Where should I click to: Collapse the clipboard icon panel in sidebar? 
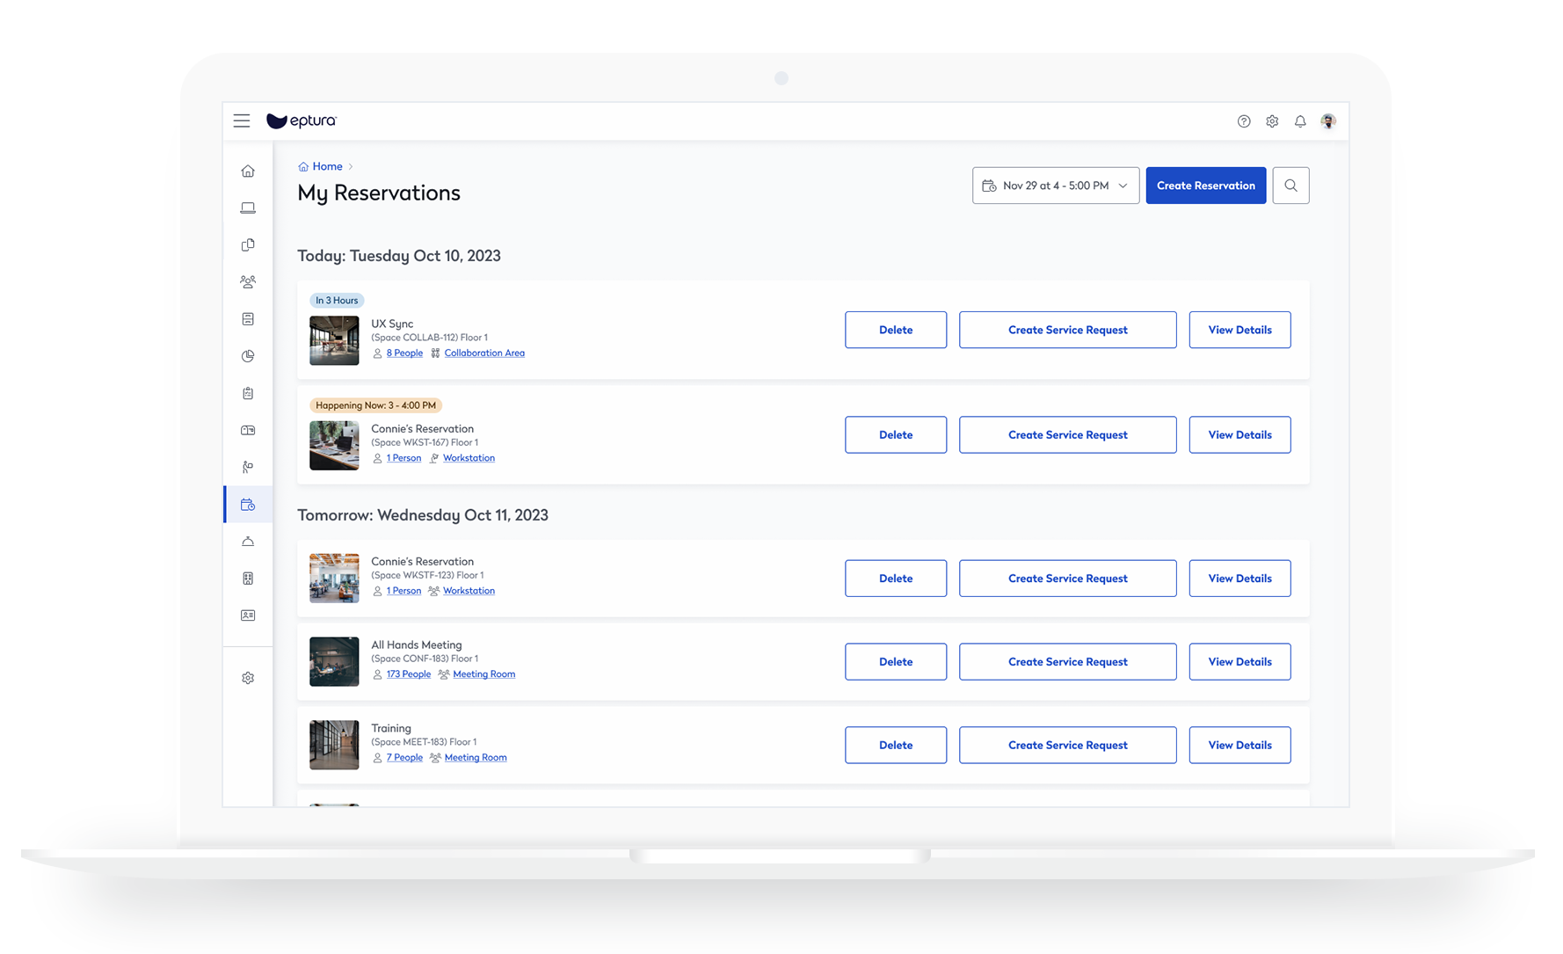247,393
